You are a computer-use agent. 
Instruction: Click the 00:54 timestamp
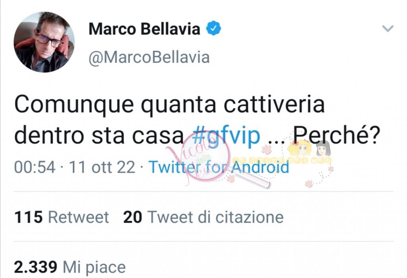coord(35,167)
